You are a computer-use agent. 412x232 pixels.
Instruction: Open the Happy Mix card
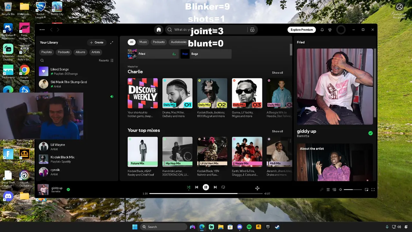pos(247,157)
